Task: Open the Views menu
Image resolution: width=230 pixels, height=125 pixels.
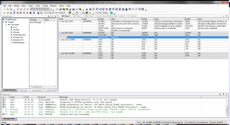Action: 31,6
